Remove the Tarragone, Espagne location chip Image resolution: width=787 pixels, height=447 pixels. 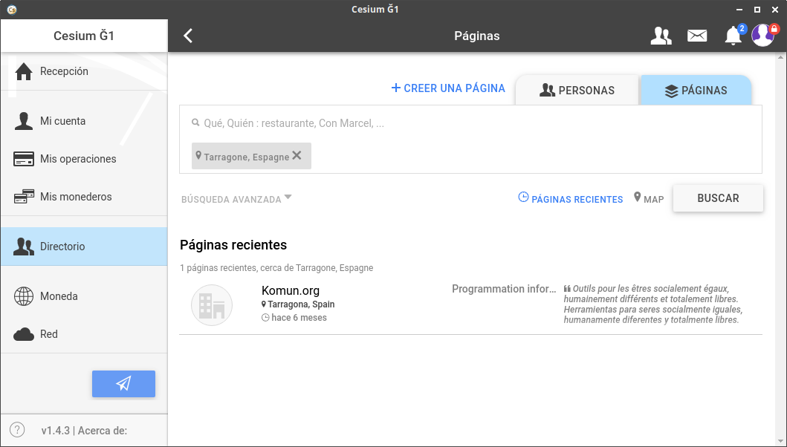click(x=297, y=155)
